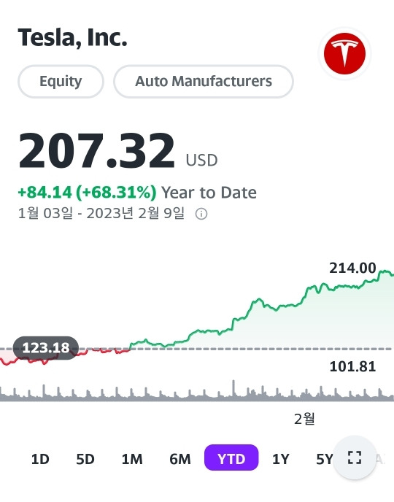
Task: Select the YTD range tab
Action: 231,457
